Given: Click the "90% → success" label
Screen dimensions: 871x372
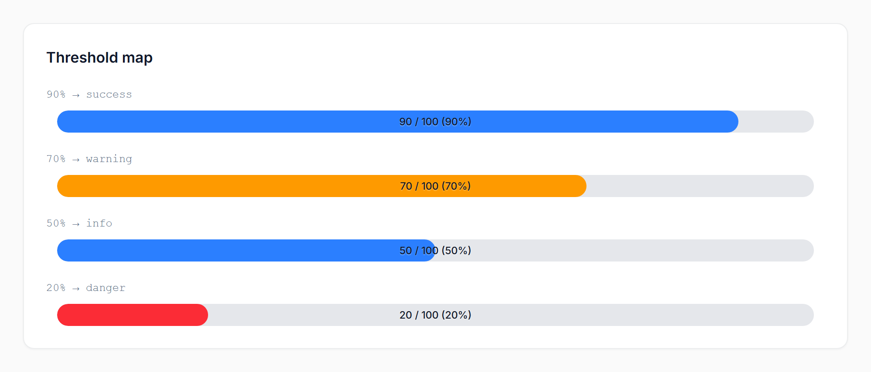Looking at the screenshot, I should (x=89, y=94).
